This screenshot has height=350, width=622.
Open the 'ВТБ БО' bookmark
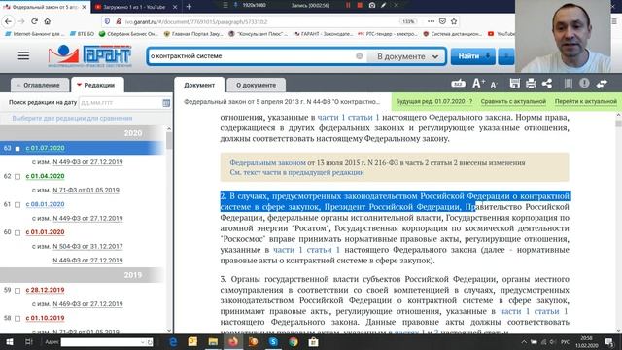(82, 34)
